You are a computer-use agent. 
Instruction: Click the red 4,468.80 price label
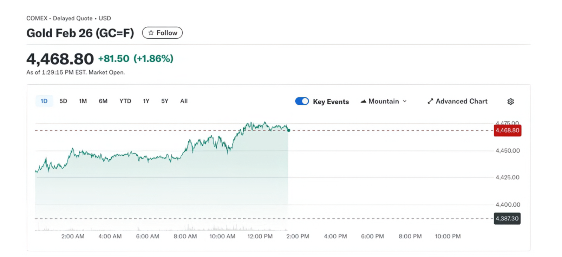tap(507, 130)
